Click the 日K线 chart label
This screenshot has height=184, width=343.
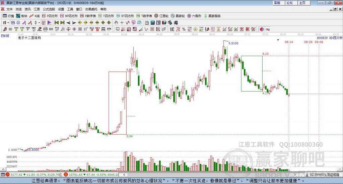[x=5, y=36]
